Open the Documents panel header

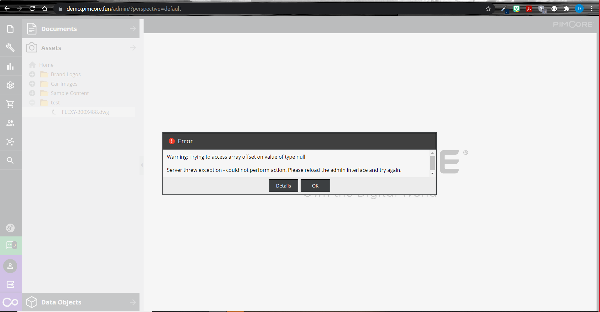tap(81, 29)
